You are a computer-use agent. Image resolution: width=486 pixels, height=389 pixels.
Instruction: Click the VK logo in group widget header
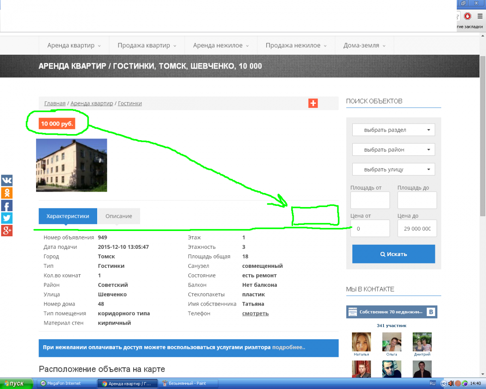click(x=431, y=312)
